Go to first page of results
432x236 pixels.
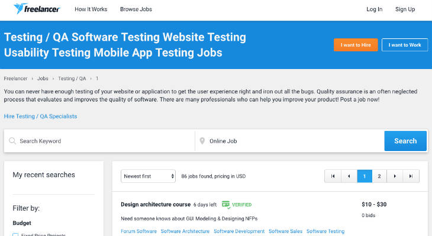(x=333, y=176)
